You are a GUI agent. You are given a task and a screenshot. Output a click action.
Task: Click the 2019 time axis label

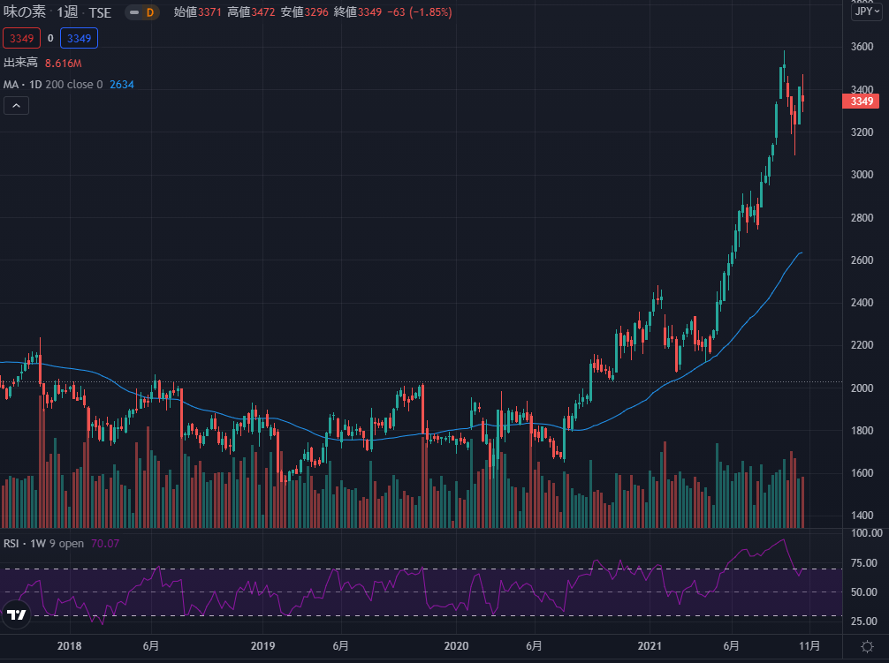click(262, 646)
